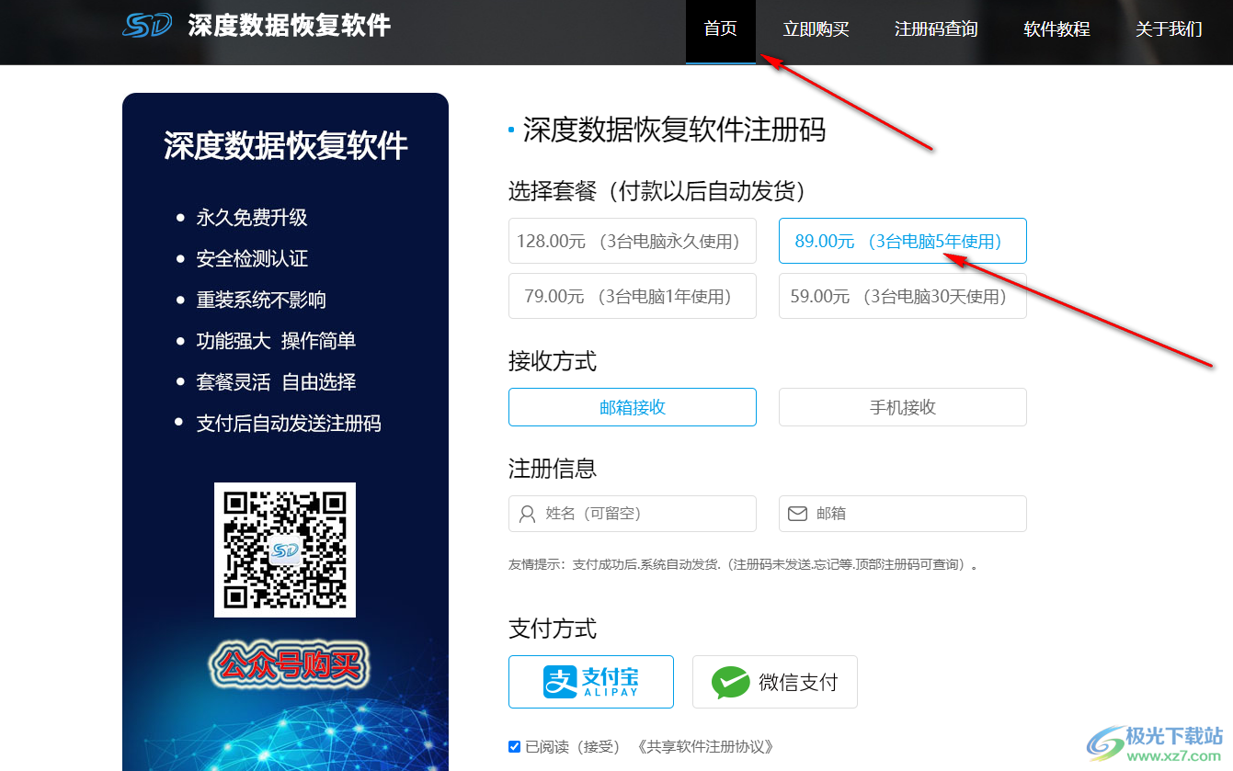Click the envelope icon in email field
The height and width of the screenshot is (771, 1233).
point(797,514)
